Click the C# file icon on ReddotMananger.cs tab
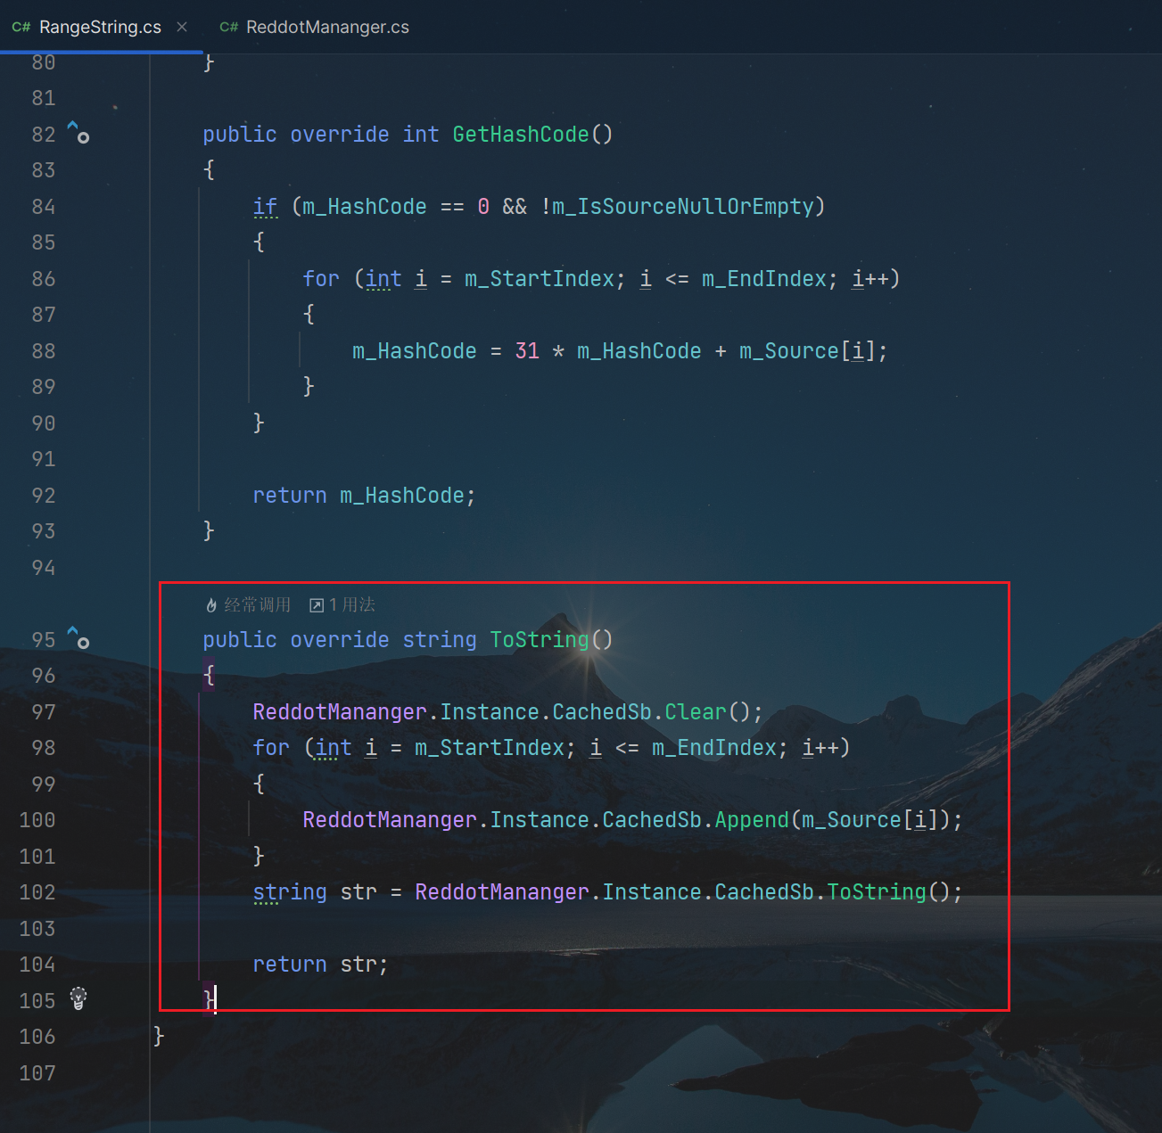Screen dimensions: 1162x1133 coord(229,27)
